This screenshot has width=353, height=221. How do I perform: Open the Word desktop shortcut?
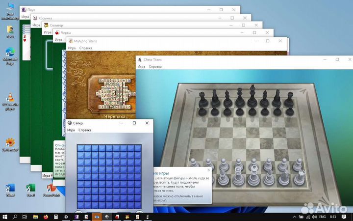pyautogui.click(x=10, y=189)
